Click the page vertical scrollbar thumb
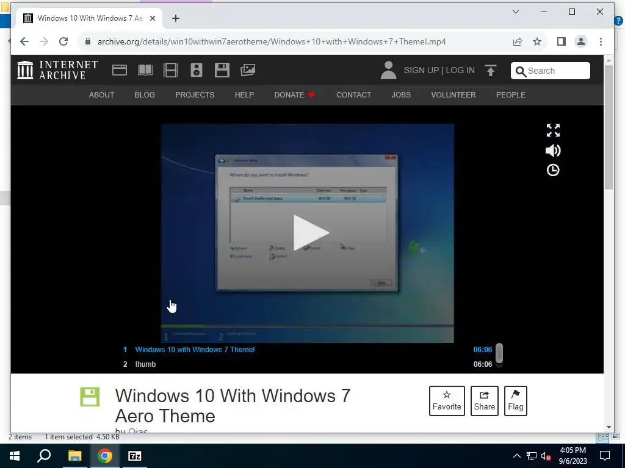Viewport: 625px width, 468px height. tap(609, 127)
